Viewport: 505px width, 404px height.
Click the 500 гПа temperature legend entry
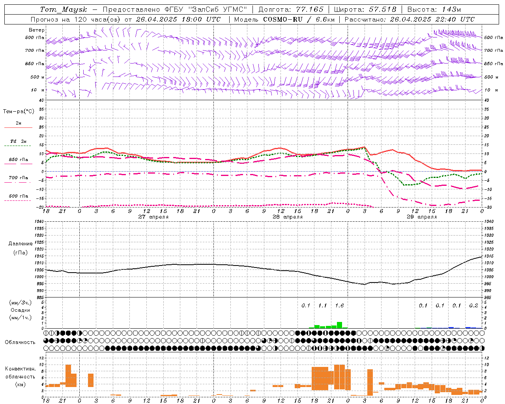point(19,196)
